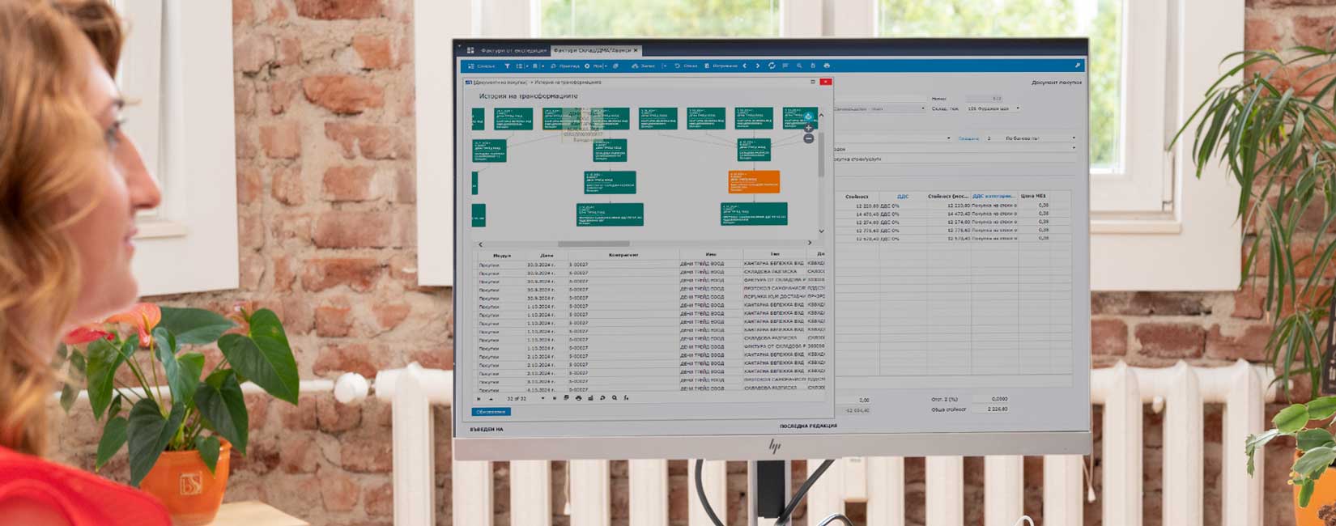Click the Номер input field in background form
This screenshot has width=1336, height=526.
[985, 99]
